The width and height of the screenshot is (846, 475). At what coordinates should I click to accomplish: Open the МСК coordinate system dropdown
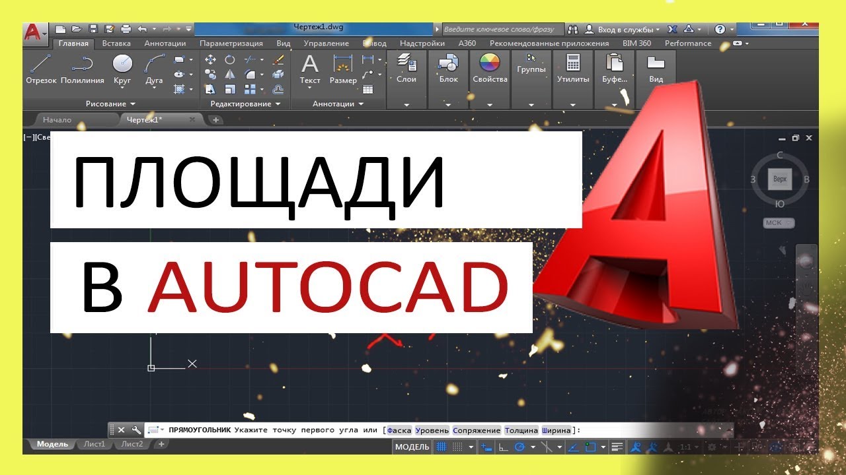coord(779,223)
